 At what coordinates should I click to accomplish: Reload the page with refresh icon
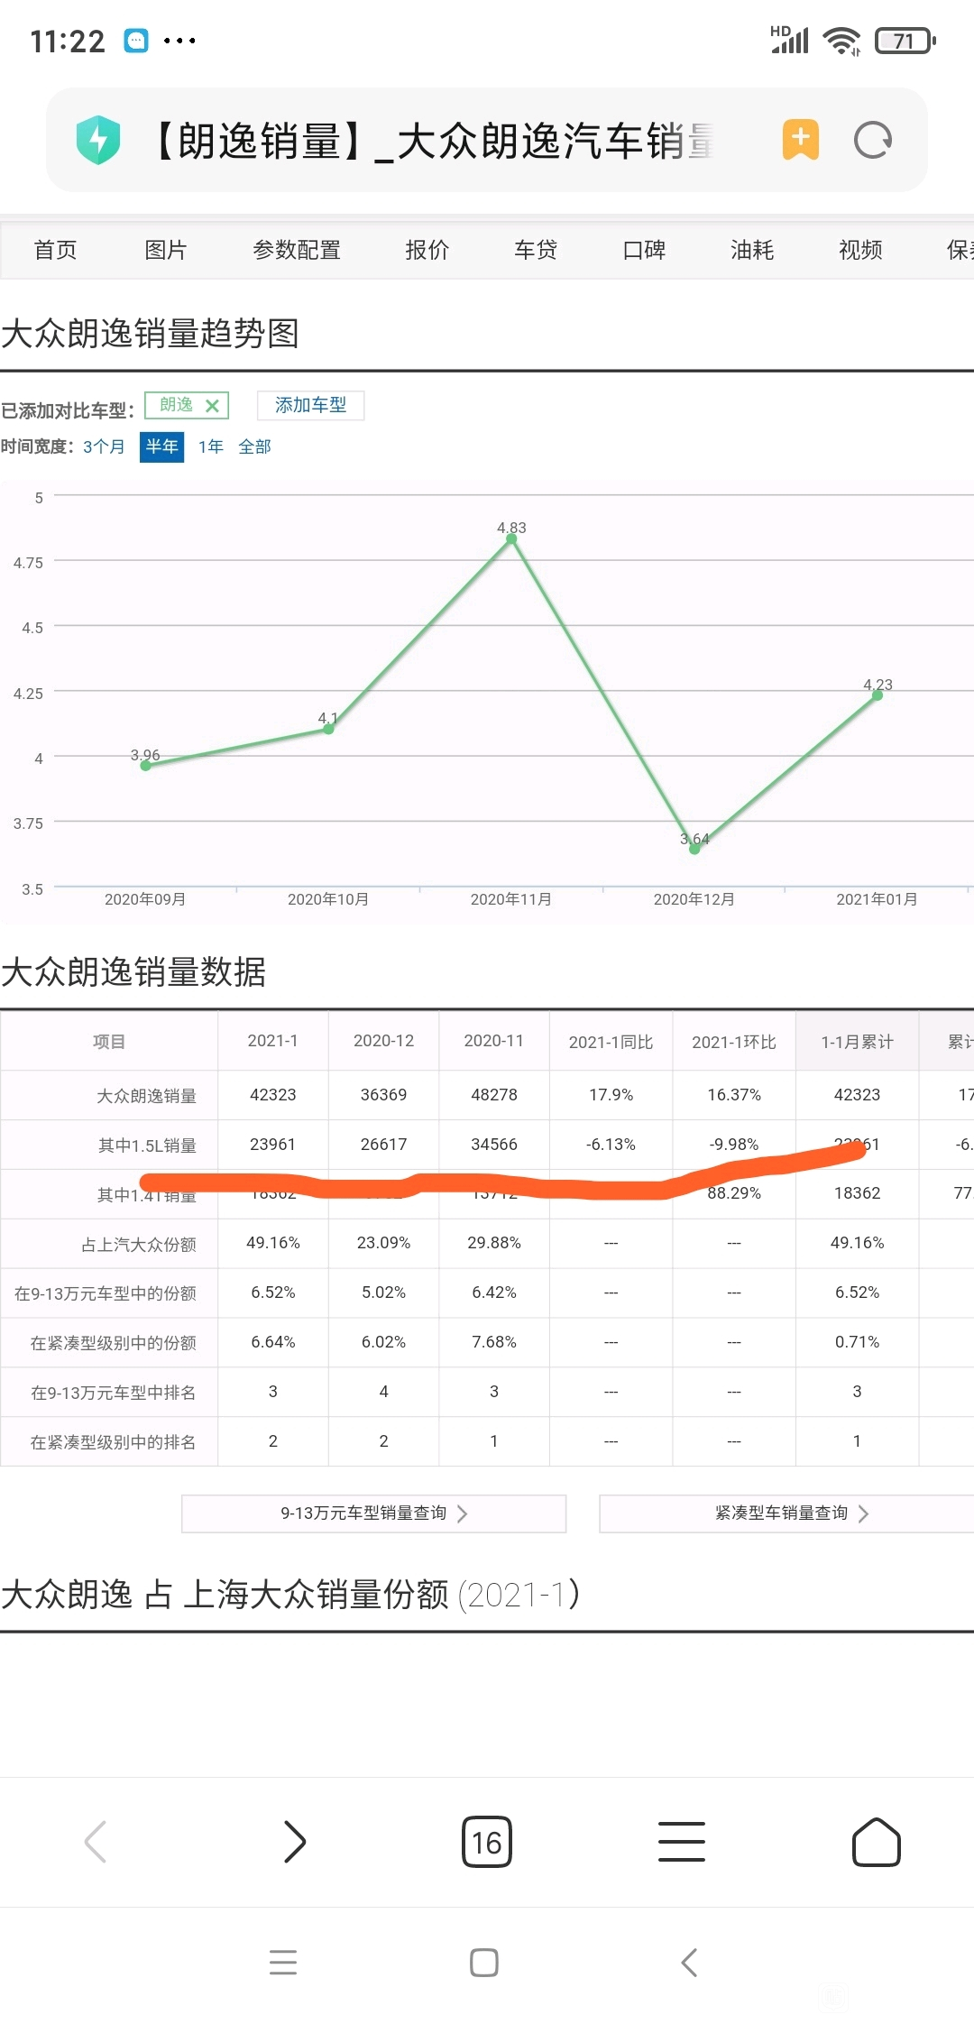pyautogui.click(x=873, y=140)
